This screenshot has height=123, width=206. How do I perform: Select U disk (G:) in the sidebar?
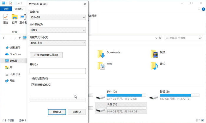13,74
